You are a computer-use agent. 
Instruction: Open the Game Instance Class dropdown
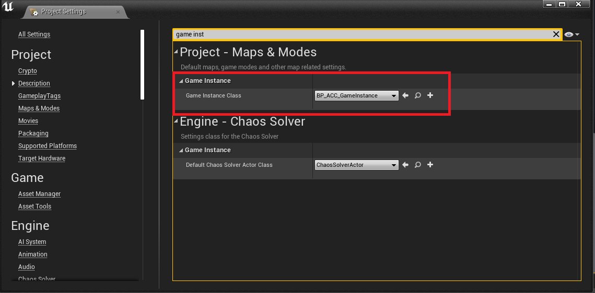point(357,95)
